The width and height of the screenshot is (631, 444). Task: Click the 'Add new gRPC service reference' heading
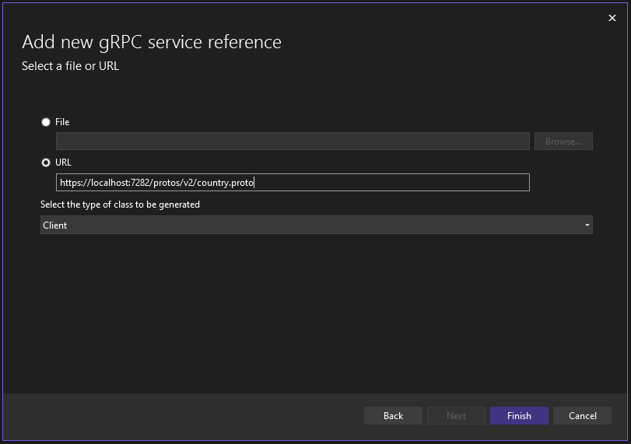point(152,42)
